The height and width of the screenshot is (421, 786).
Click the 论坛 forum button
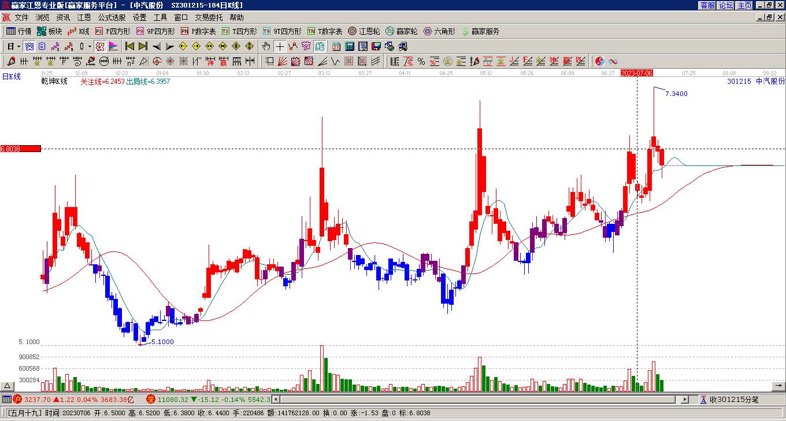[726, 5]
